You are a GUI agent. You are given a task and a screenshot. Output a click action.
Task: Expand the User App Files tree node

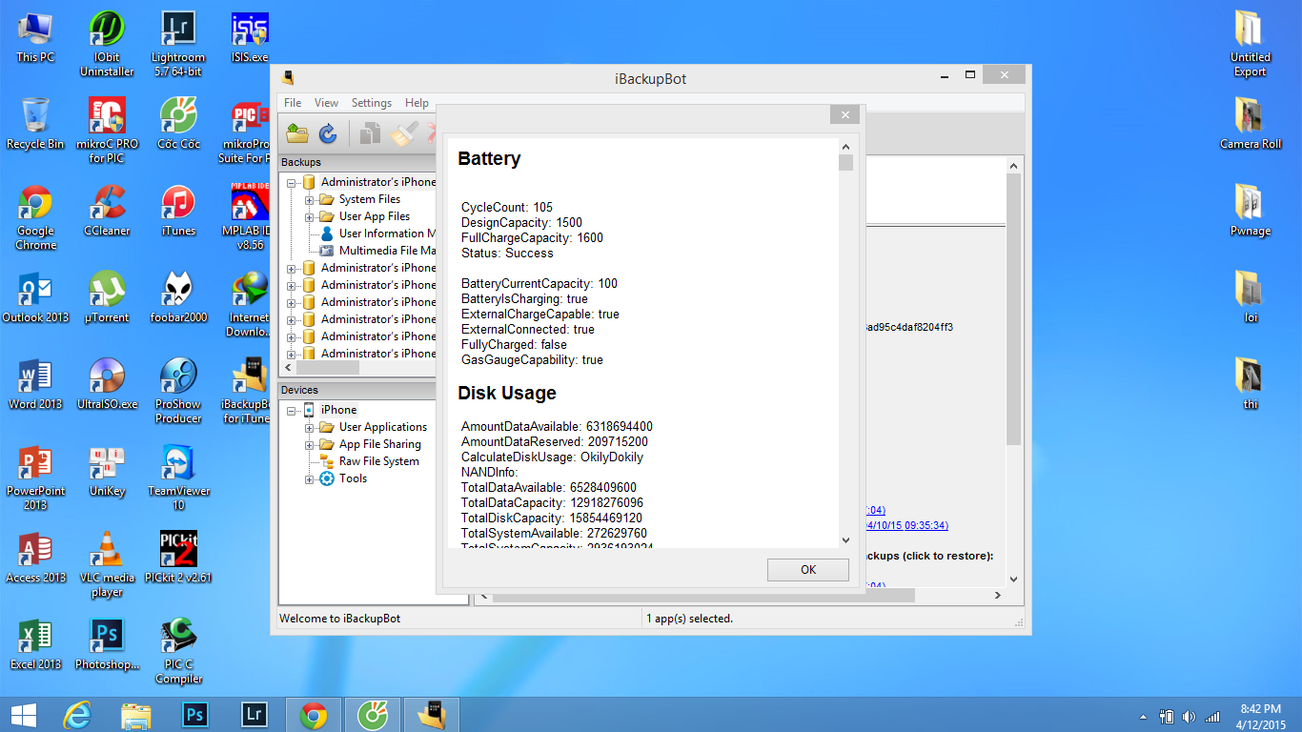[310, 216]
